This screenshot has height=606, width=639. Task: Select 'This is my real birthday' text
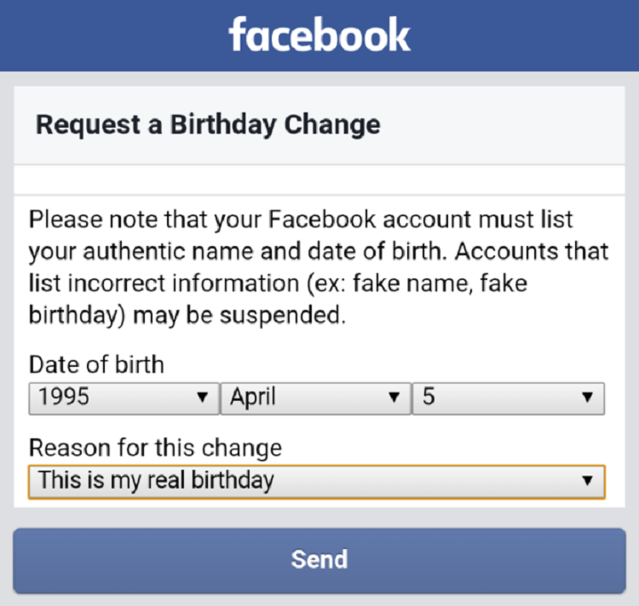click(156, 481)
